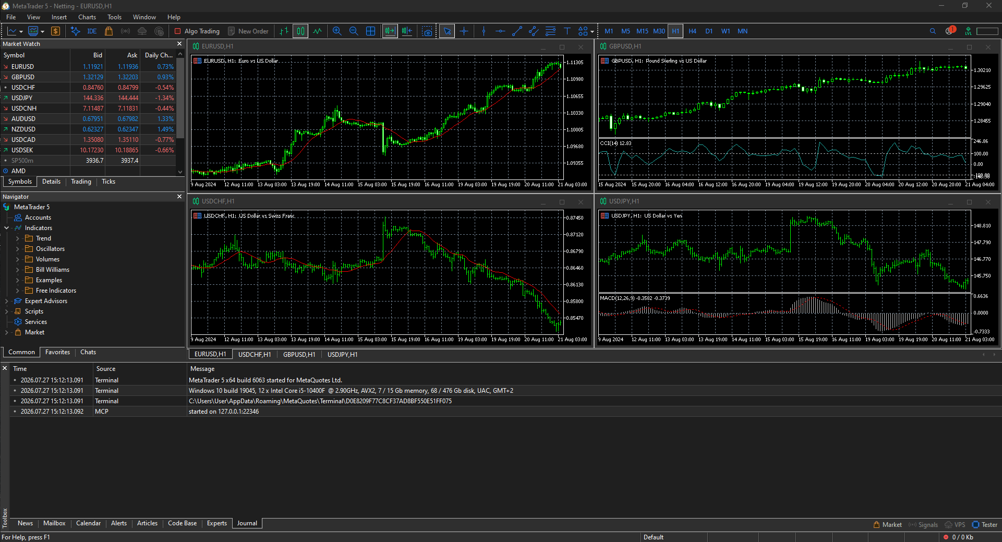Switch chart to bar chart type
Viewport: 1002px width, 542px height.
pyautogui.click(x=284, y=31)
